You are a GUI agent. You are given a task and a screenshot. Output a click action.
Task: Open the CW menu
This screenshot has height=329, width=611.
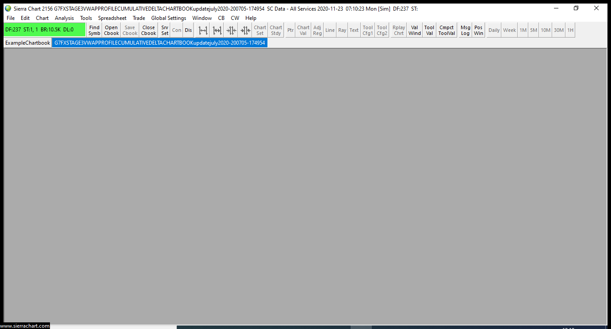coord(235,18)
